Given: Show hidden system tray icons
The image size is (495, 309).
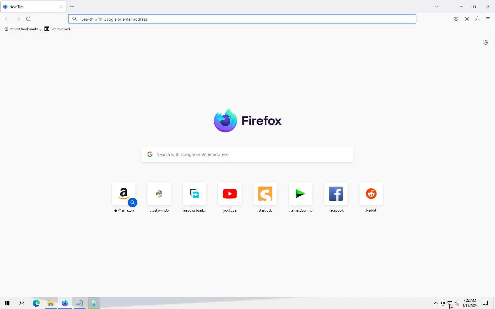Looking at the screenshot, I should pos(436,303).
